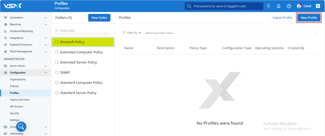Select the Extended Server Policy folder
This screenshot has height=136, width=325.
coord(78,62)
